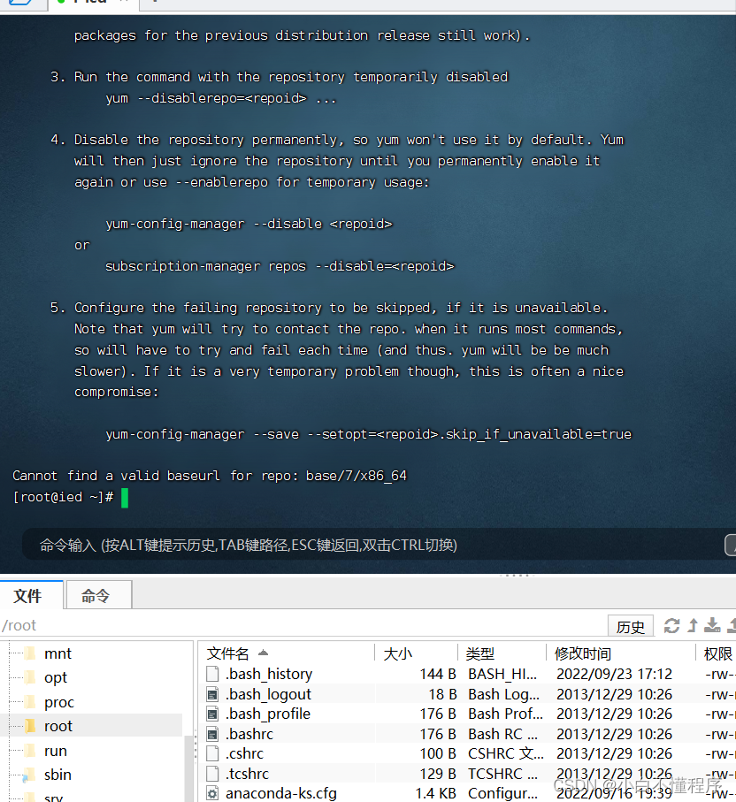Screen dimensions: 736x802
Task: Refresh the remote file listing
Action: pos(672,625)
